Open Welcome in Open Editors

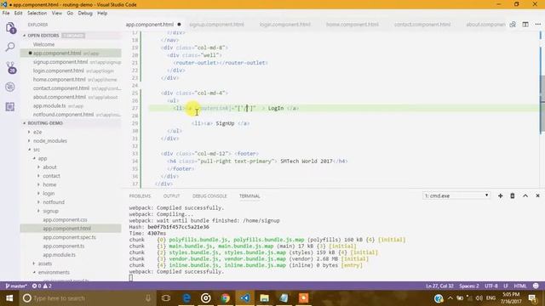point(43,44)
